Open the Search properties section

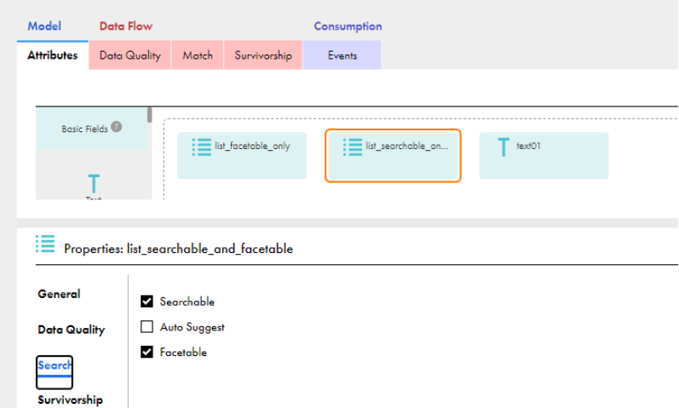(55, 372)
